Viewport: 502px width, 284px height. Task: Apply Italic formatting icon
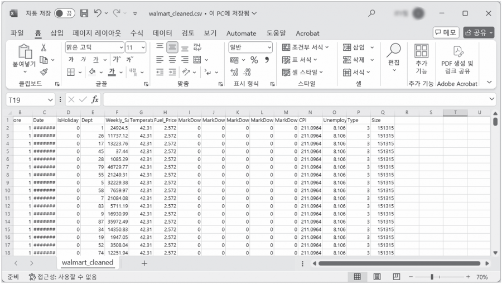coord(83,60)
